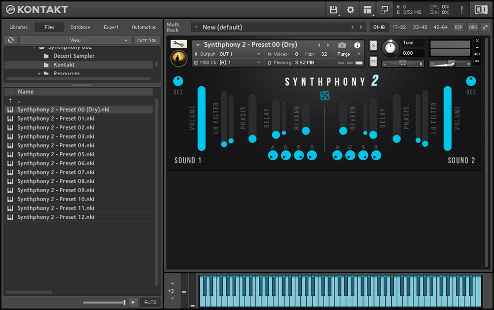Toggle the PV button on instrument

click(x=477, y=61)
